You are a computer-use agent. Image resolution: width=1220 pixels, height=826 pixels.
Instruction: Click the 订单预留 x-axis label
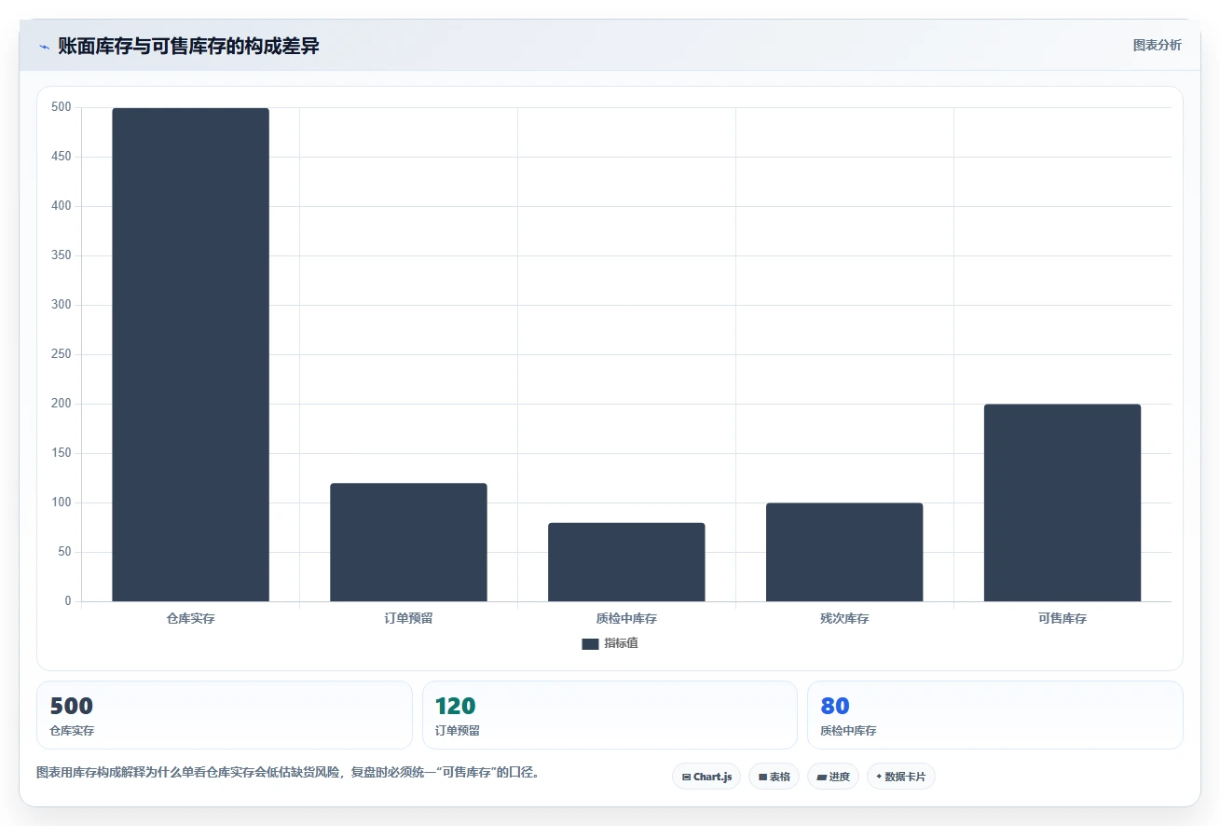click(408, 618)
